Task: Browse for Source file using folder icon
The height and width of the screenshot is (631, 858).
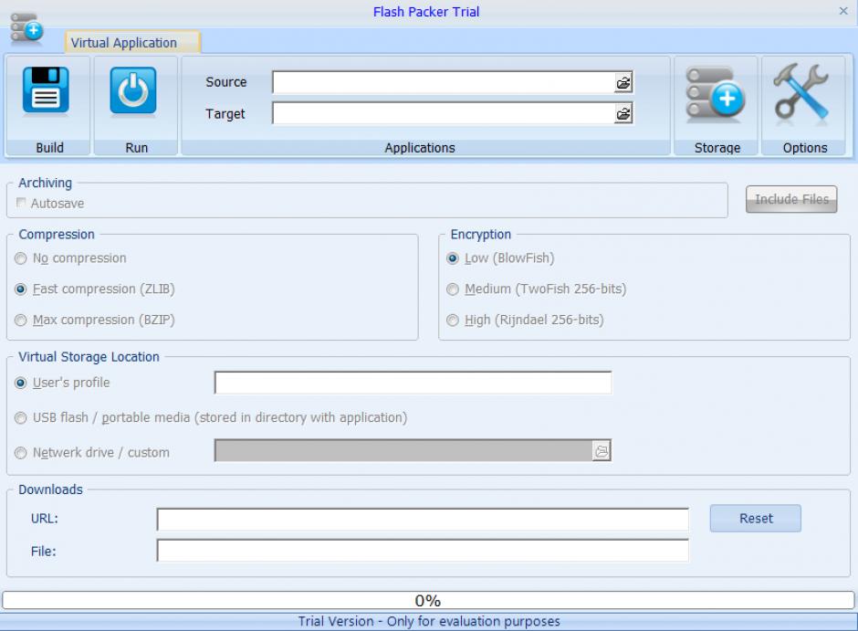Action: tap(623, 82)
